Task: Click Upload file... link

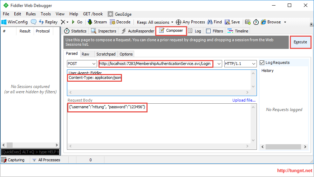Action: point(244,100)
